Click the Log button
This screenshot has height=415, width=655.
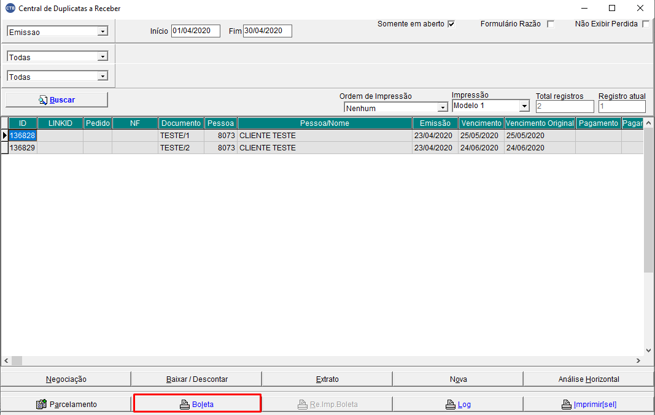[458, 404]
